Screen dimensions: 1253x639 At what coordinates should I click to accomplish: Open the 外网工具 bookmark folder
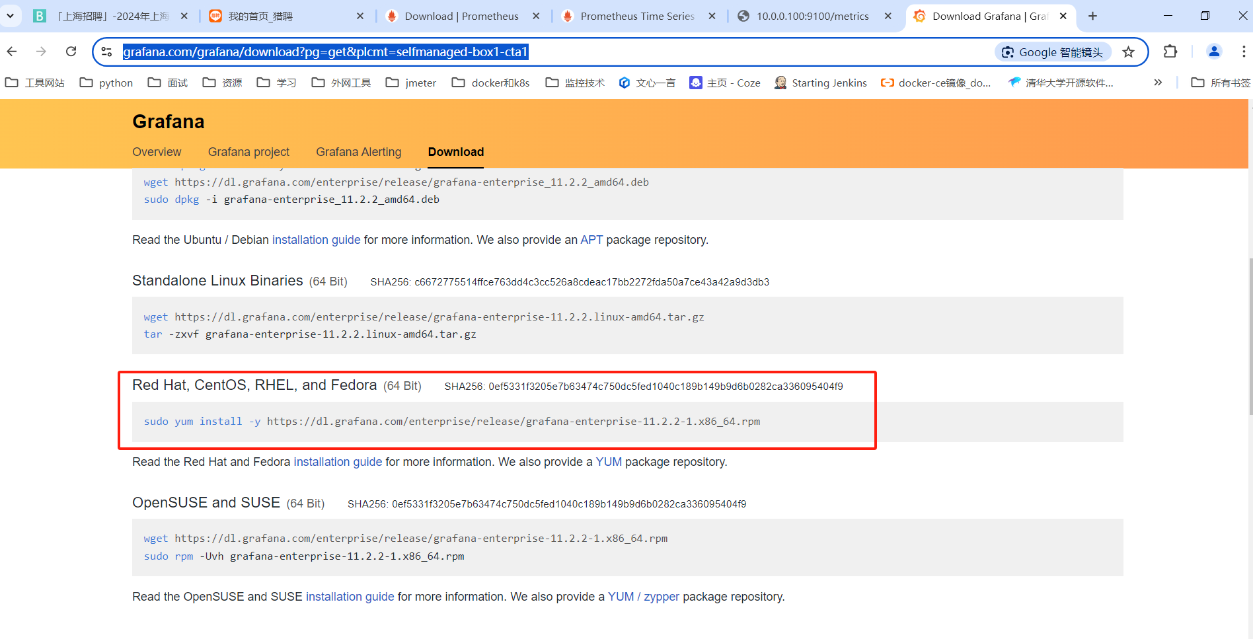(x=342, y=83)
